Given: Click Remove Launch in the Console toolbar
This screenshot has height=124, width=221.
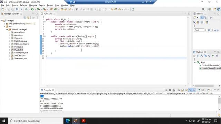Looking at the screenshot, I should (x=170, y=90).
